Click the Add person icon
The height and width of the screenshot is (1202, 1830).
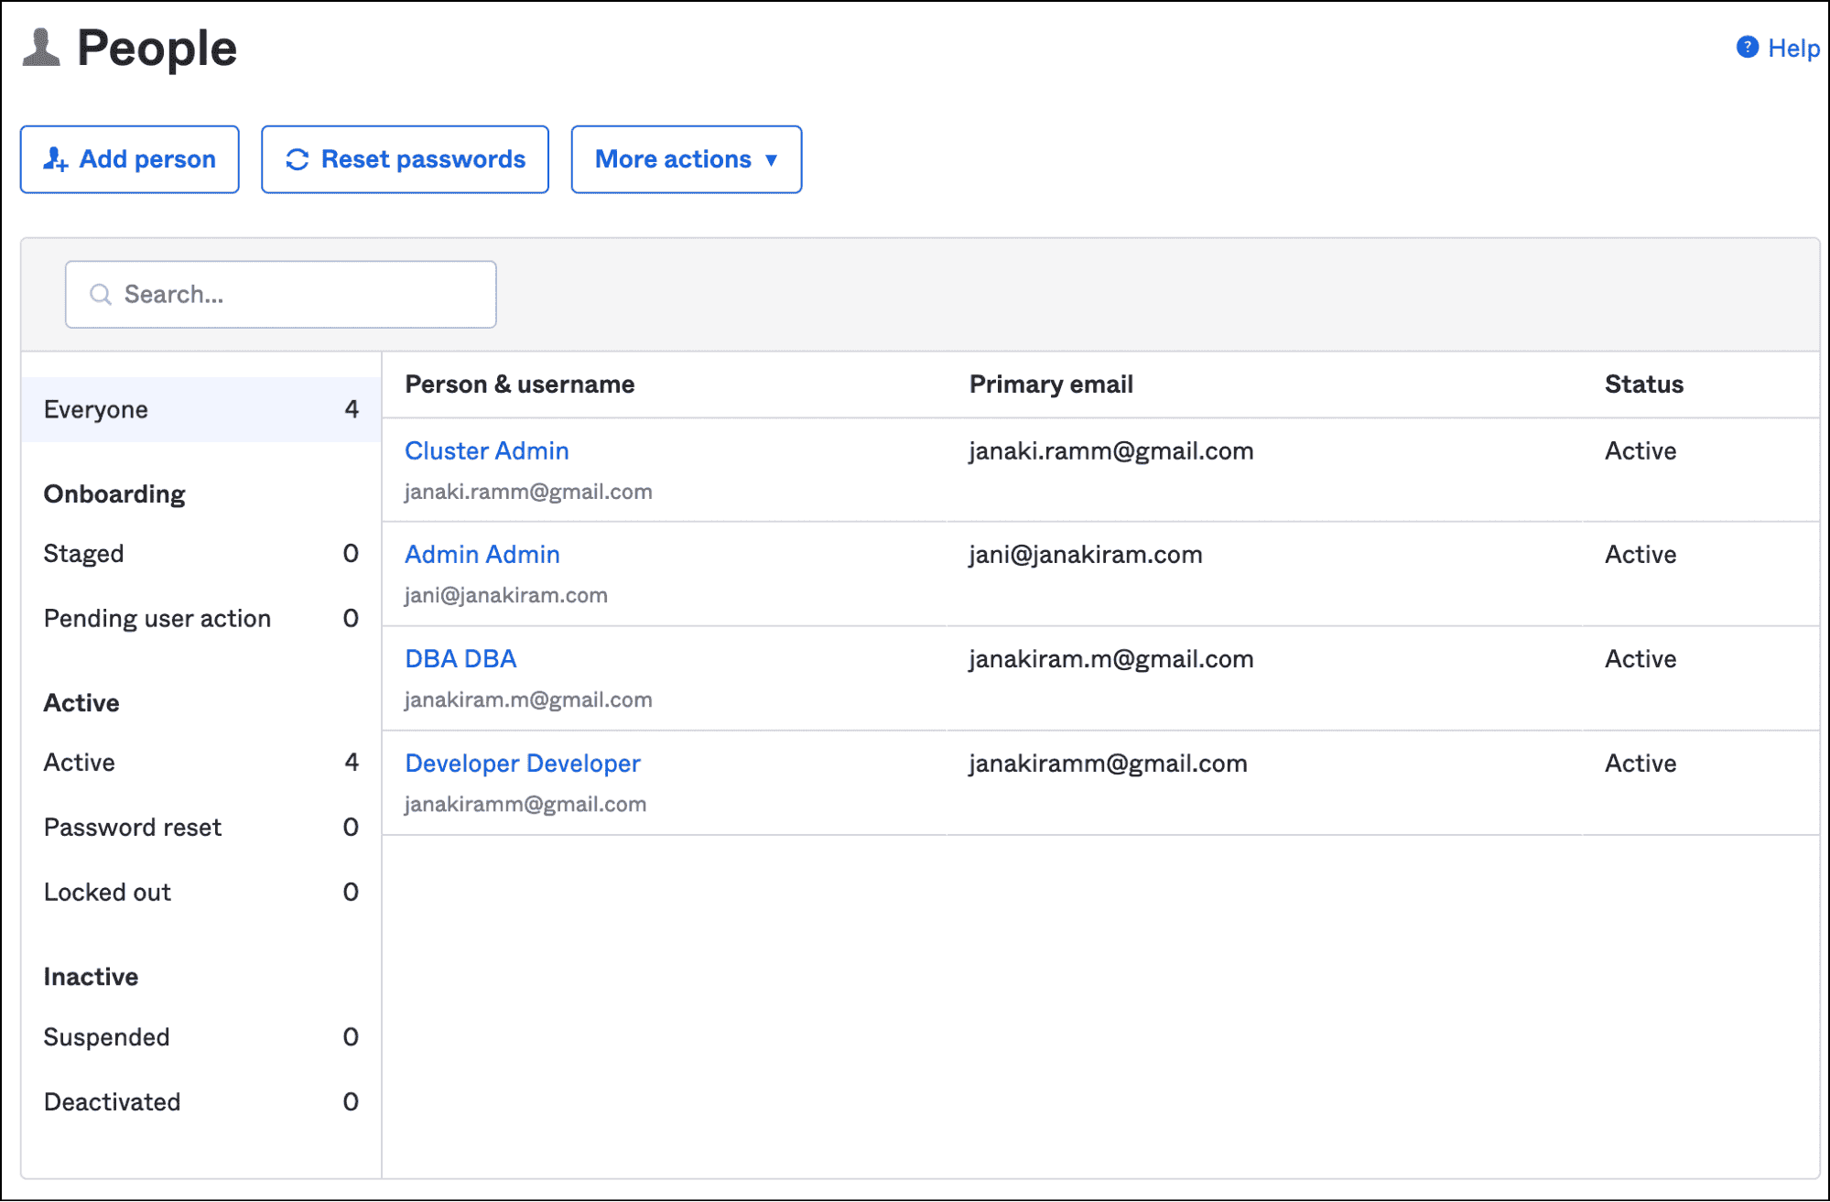click(x=55, y=159)
